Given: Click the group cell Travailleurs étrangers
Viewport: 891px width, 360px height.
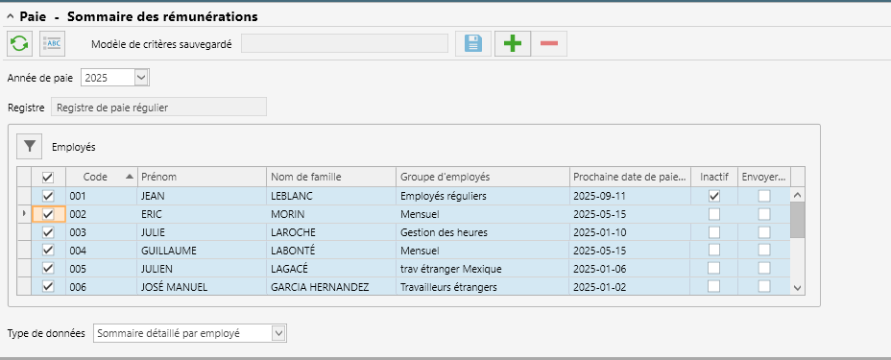Looking at the screenshot, I should coord(483,286).
